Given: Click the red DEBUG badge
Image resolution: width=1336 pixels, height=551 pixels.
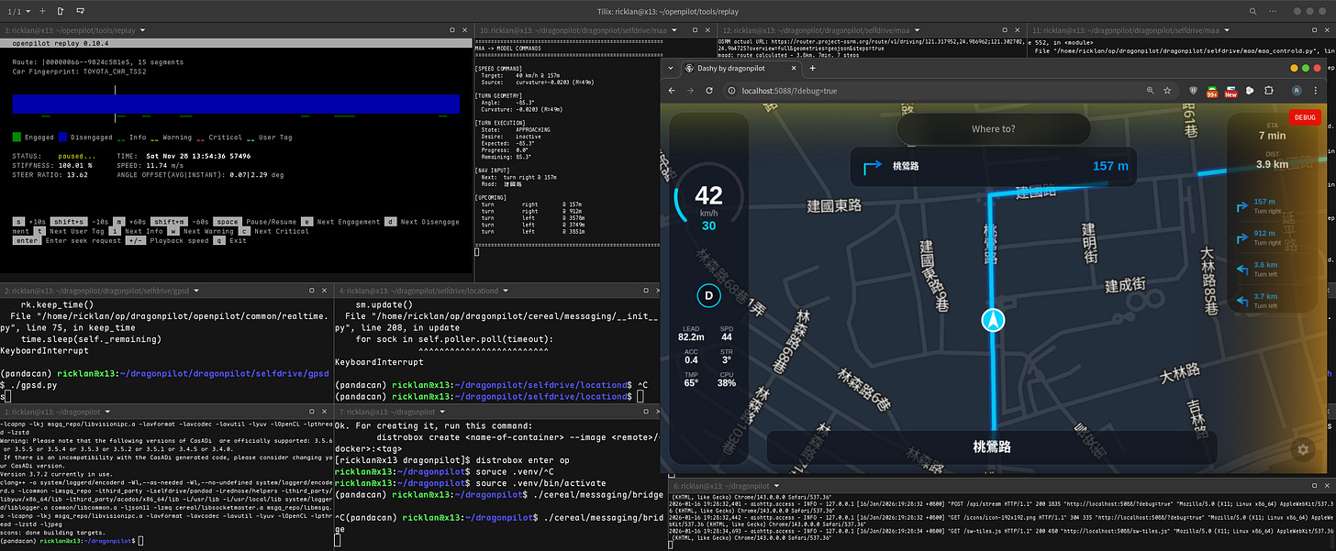Looking at the screenshot, I should click(1304, 117).
